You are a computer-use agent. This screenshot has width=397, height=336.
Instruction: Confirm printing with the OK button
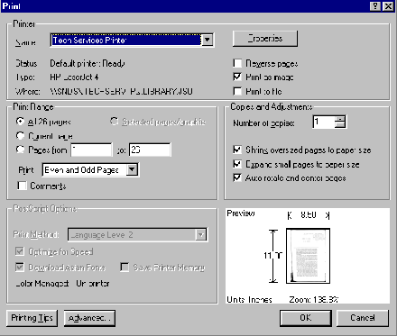(306, 318)
